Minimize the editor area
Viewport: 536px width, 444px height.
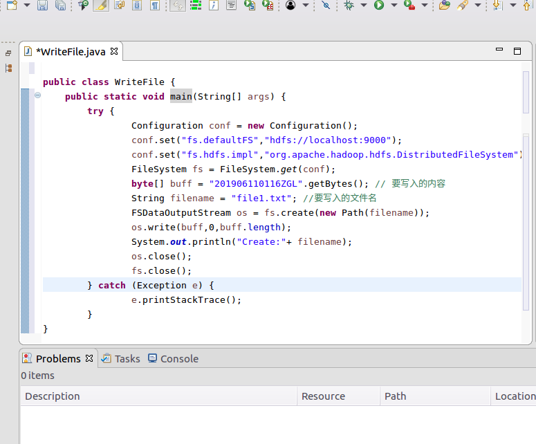click(x=499, y=50)
